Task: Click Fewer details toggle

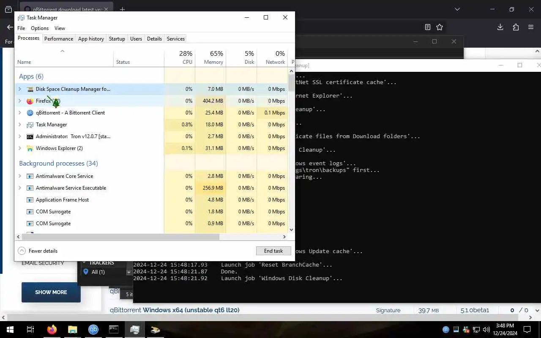Action: click(38, 251)
